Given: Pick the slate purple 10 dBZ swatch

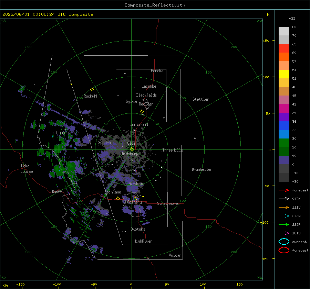Looking at the screenshot, I should (284, 160).
